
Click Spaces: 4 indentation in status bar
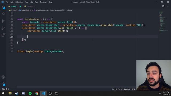tap(127, 89)
